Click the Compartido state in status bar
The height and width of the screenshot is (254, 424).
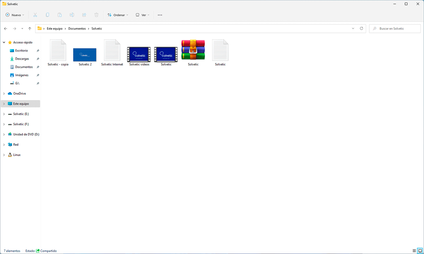tap(46, 251)
